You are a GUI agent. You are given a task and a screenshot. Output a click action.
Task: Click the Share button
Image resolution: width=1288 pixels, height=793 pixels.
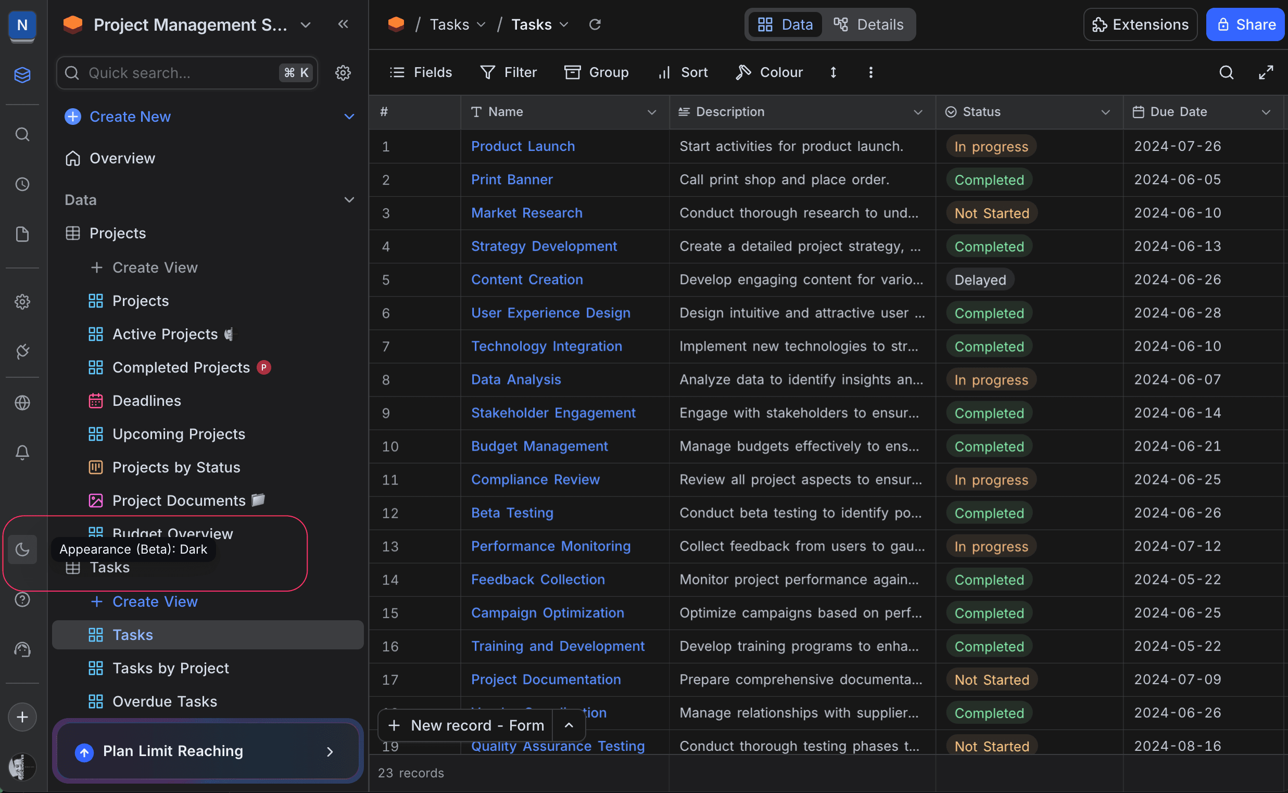coord(1245,24)
